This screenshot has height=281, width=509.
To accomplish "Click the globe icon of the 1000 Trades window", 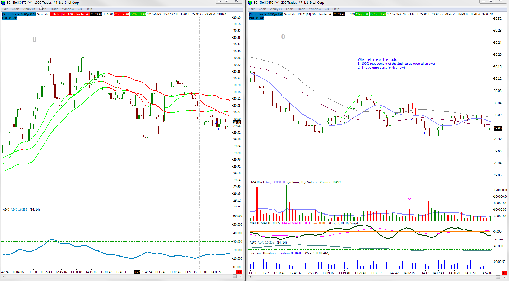I will (3, 3).
